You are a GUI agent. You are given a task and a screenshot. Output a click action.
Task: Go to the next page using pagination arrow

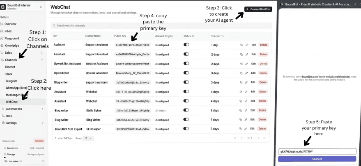[x=258, y=138]
